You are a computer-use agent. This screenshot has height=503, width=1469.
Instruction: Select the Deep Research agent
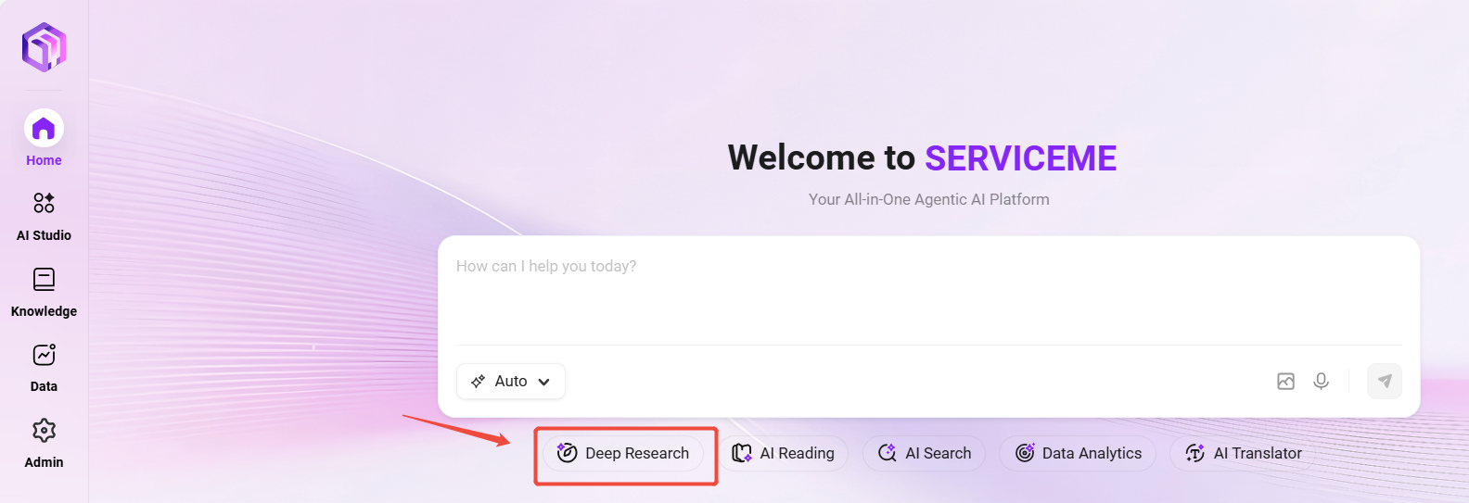623,454
